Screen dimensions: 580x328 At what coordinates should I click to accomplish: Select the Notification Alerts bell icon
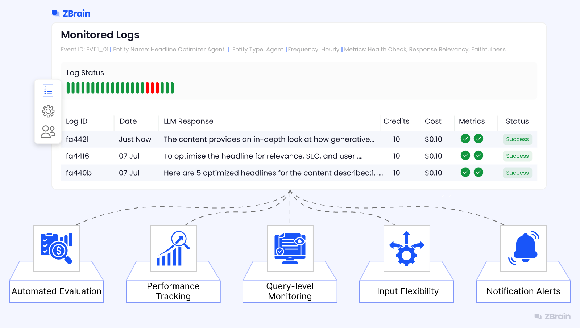click(x=523, y=248)
